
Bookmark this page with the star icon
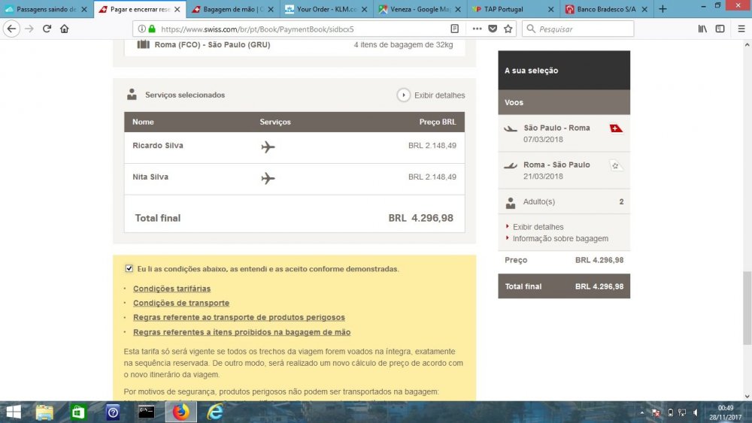[508, 29]
